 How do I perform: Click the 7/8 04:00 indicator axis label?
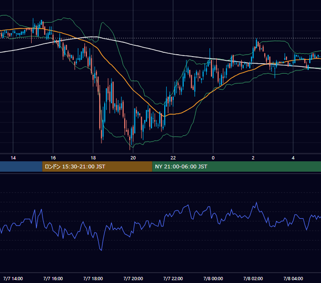click(293, 278)
